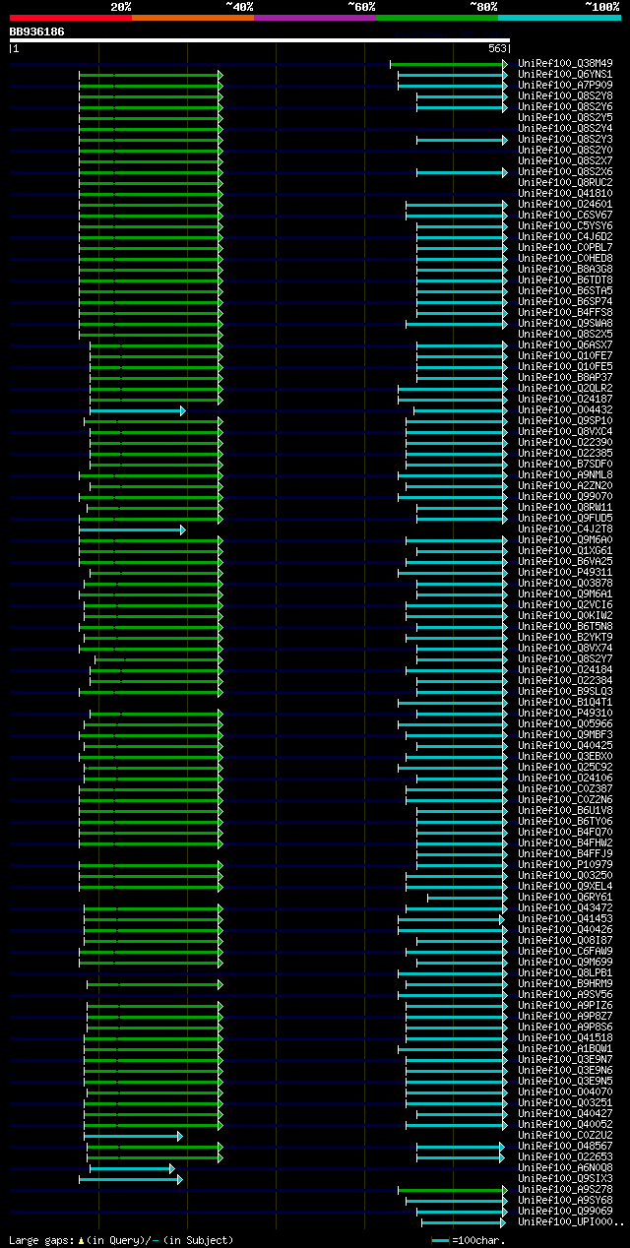Select the BB936186 query name
The height and width of the screenshot is (1248, 630).
[x=36, y=31]
